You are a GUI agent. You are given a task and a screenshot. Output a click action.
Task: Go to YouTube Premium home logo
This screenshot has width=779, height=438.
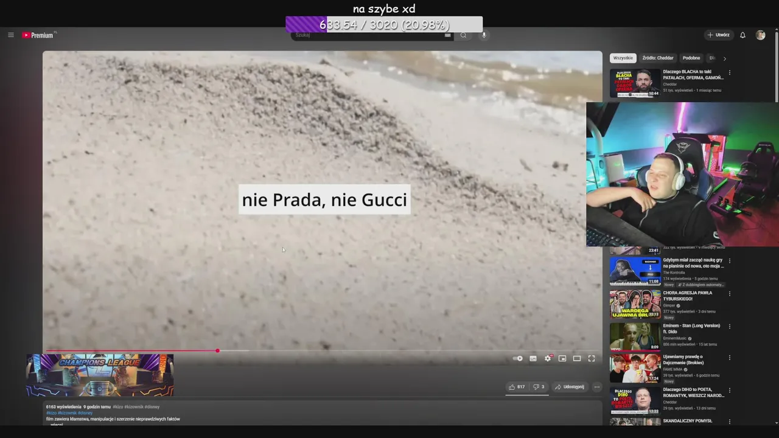pyautogui.click(x=38, y=35)
